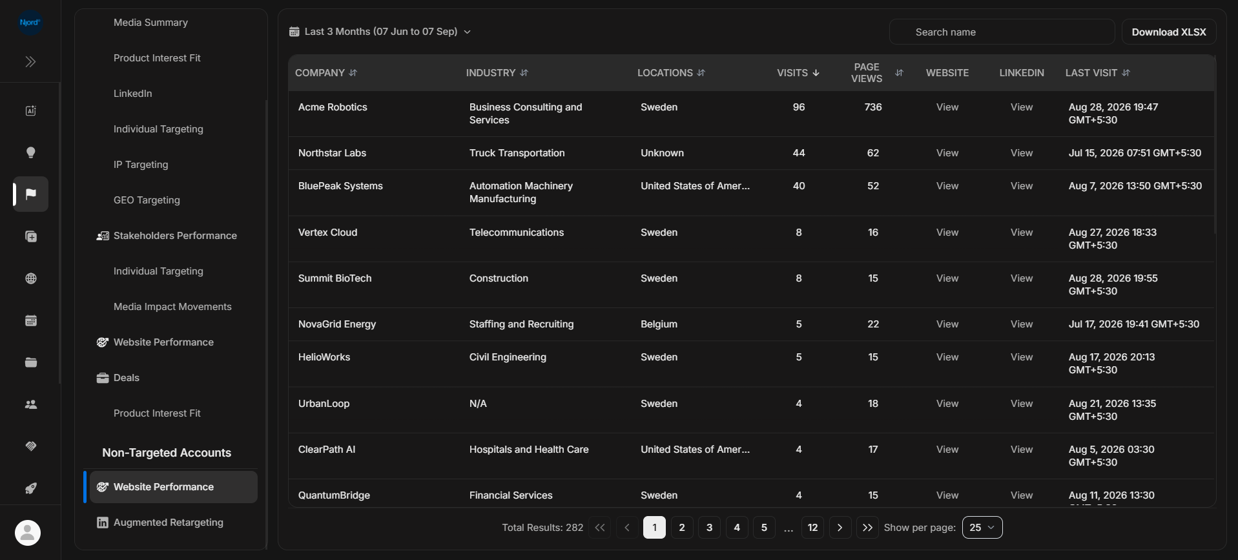Click the LinkedIn icon beside Augmented Retargeting
The width and height of the screenshot is (1238, 560).
coord(103,523)
